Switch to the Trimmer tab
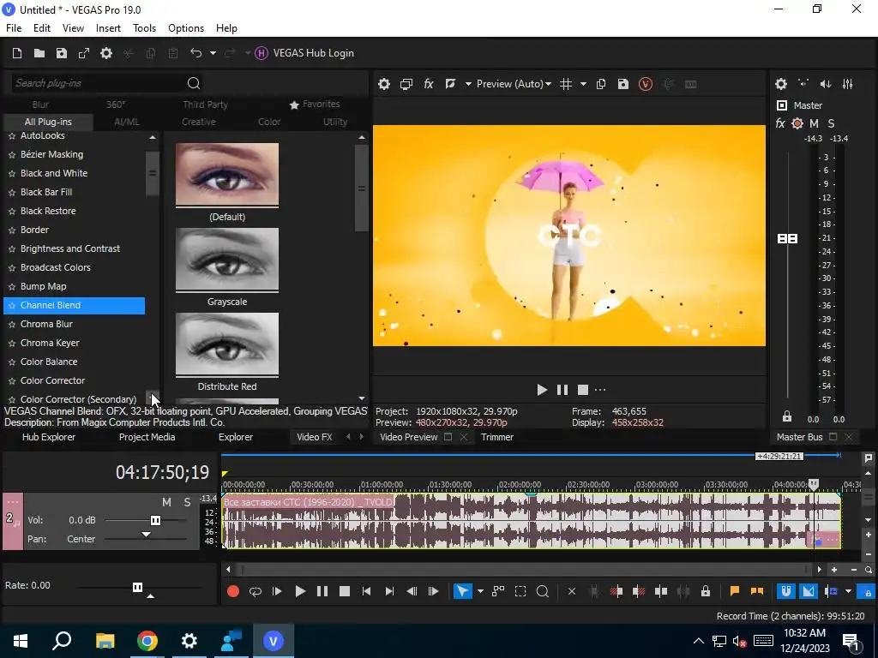This screenshot has height=658, width=878. 496,437
